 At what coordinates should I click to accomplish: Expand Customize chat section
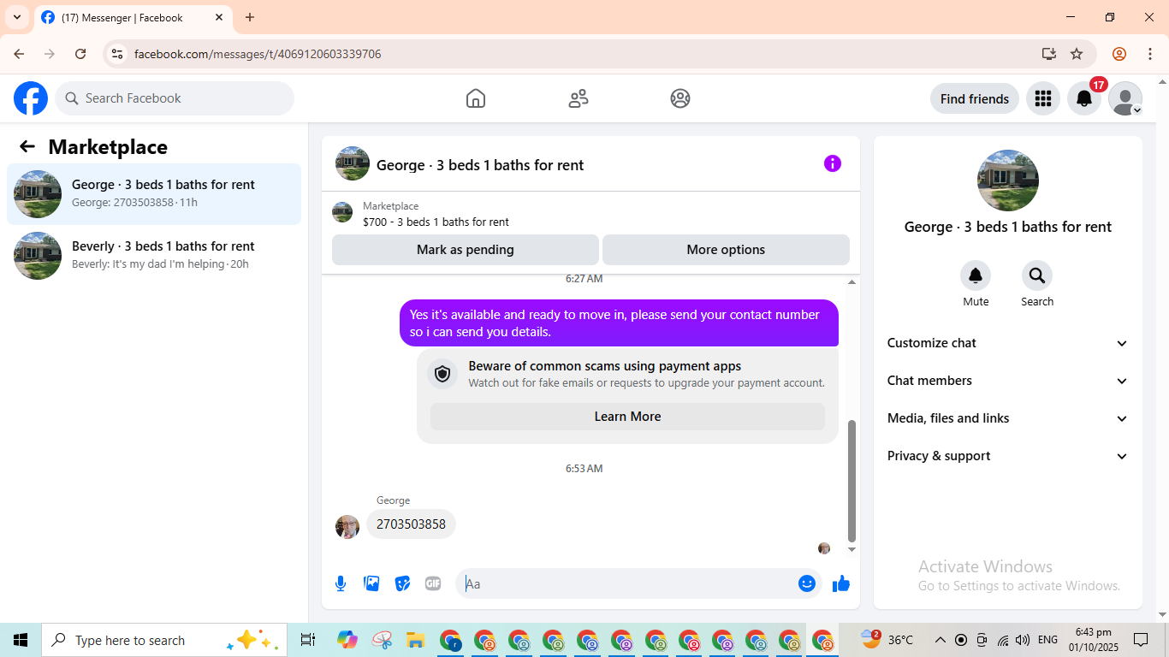(x=1008, y=343)
